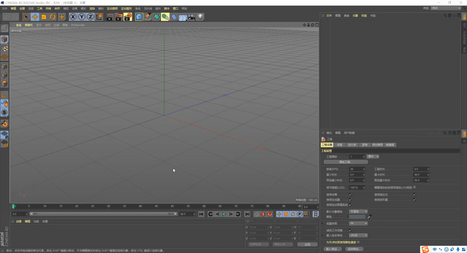This screenshot has width=467, height=253.
Task: Click the Load Preset button
Action: click(x=332, y=249)
